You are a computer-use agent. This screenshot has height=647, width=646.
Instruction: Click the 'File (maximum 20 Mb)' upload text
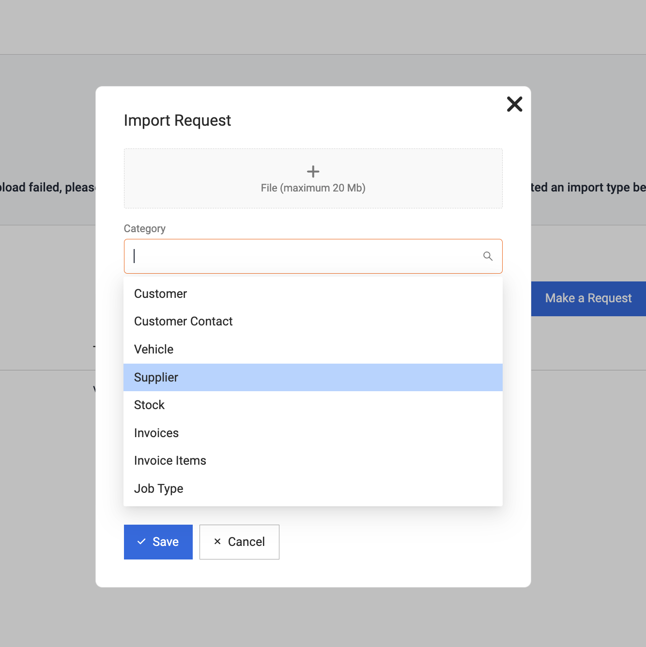click(313, 188)
